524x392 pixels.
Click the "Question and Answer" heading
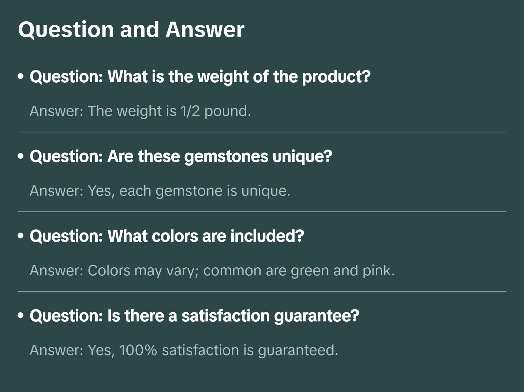[x=131, y=29]
